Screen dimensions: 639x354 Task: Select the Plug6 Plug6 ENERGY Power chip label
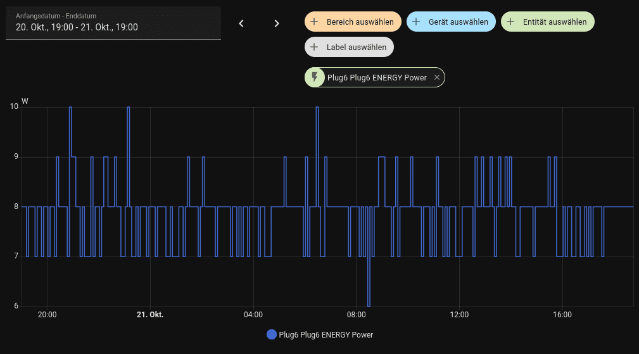click(376, 77)
